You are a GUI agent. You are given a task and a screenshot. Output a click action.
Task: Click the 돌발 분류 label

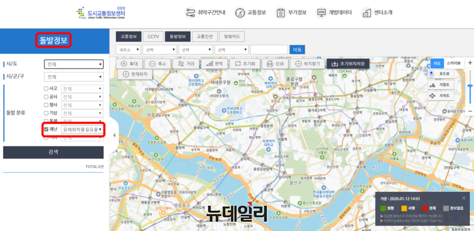pyautogui.click(x=16, y=113)
